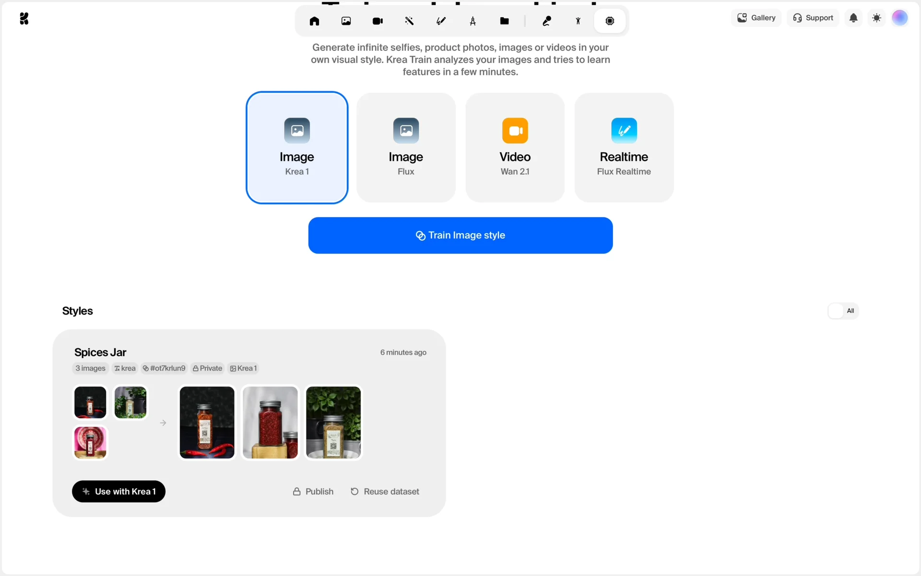The width and height of the screenshot is (921, 576).
Task: Toggle light/dark theme sun icon
Action: 876,18
